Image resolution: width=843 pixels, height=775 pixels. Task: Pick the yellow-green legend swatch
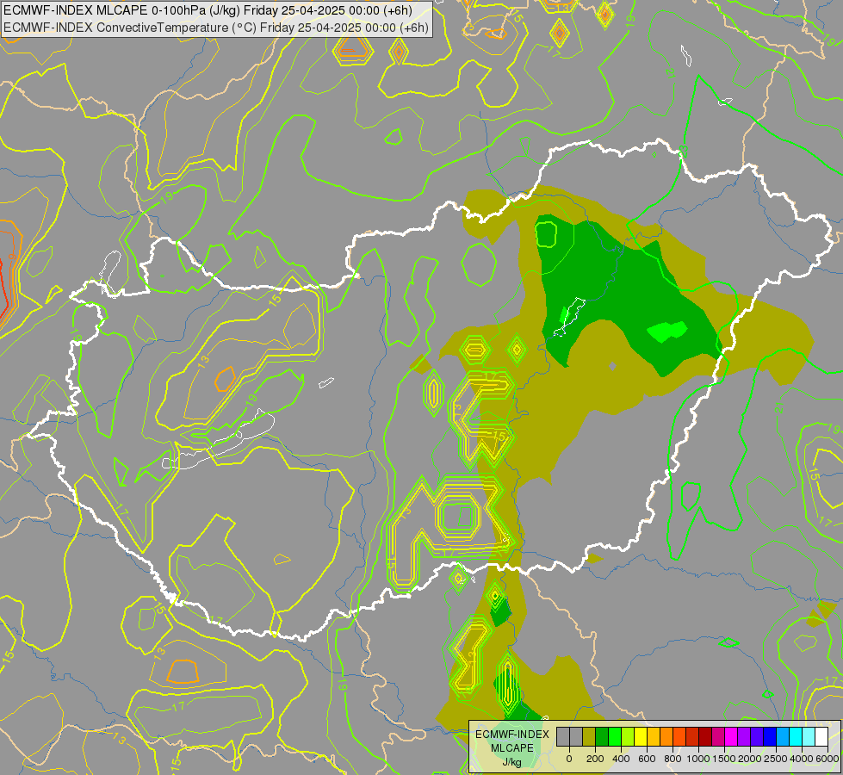628,736
